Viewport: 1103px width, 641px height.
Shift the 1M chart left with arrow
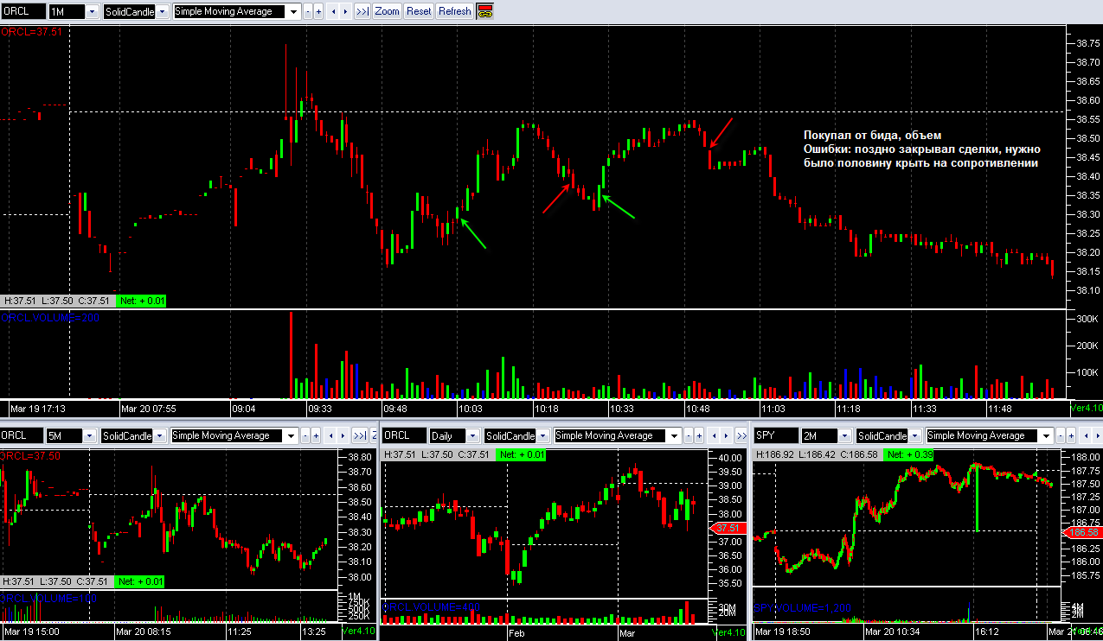pyautogui.click(x=333, y=11)
